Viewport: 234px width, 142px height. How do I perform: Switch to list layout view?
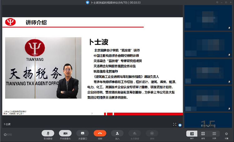tap(214, 134)
